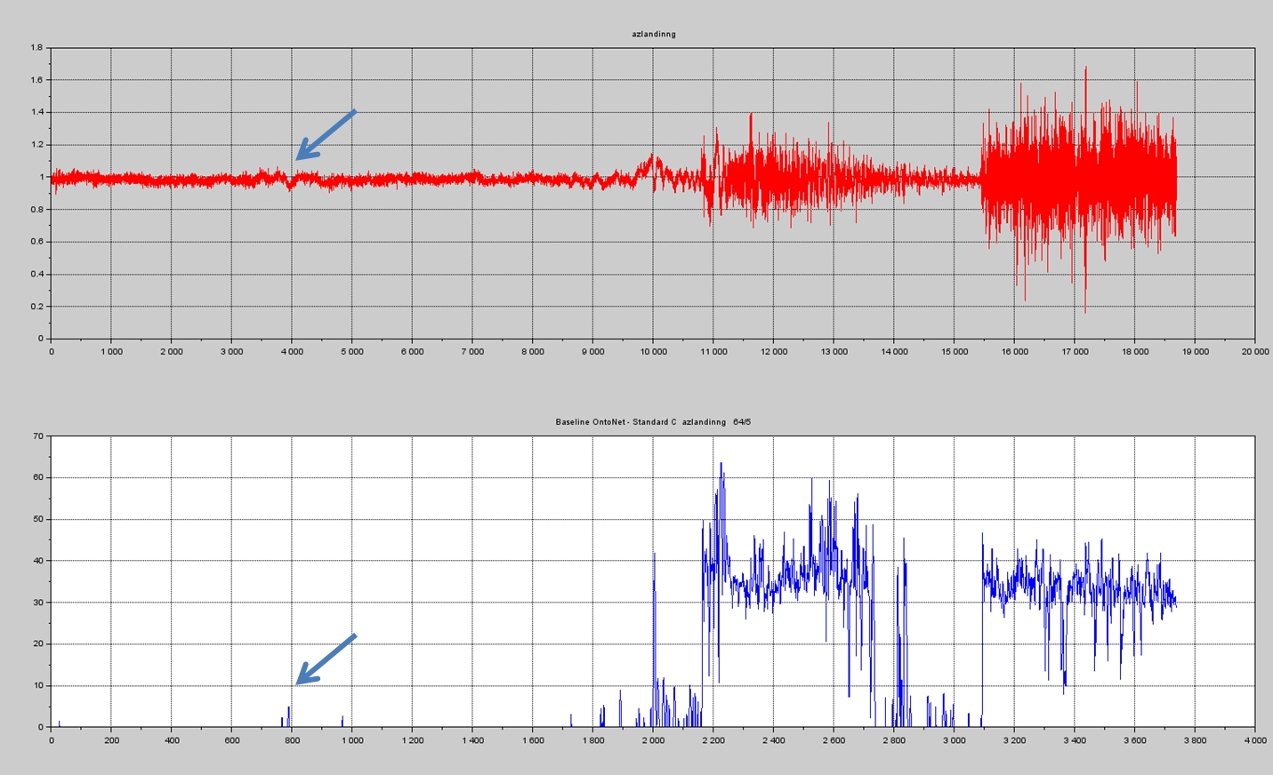Screen dimensions: 1273x775
Task: Click the lowest red dip near 17 000
Action: pos(1085,311)
